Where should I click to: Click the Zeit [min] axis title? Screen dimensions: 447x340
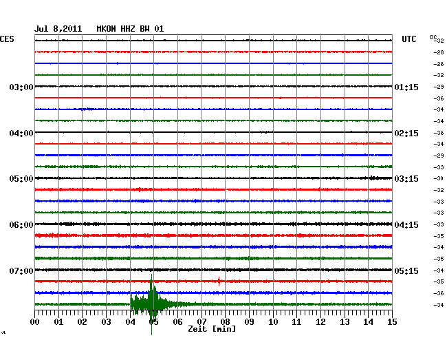(212, 329)
